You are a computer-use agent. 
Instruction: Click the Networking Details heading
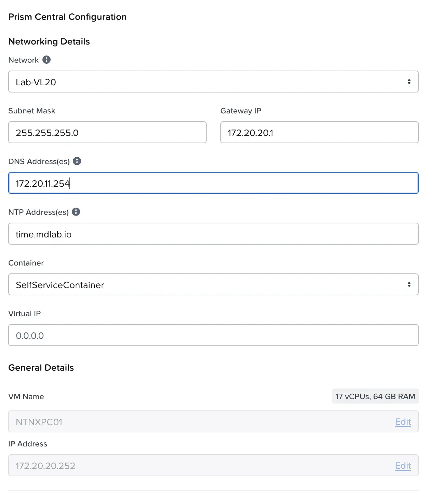[49, 41]
